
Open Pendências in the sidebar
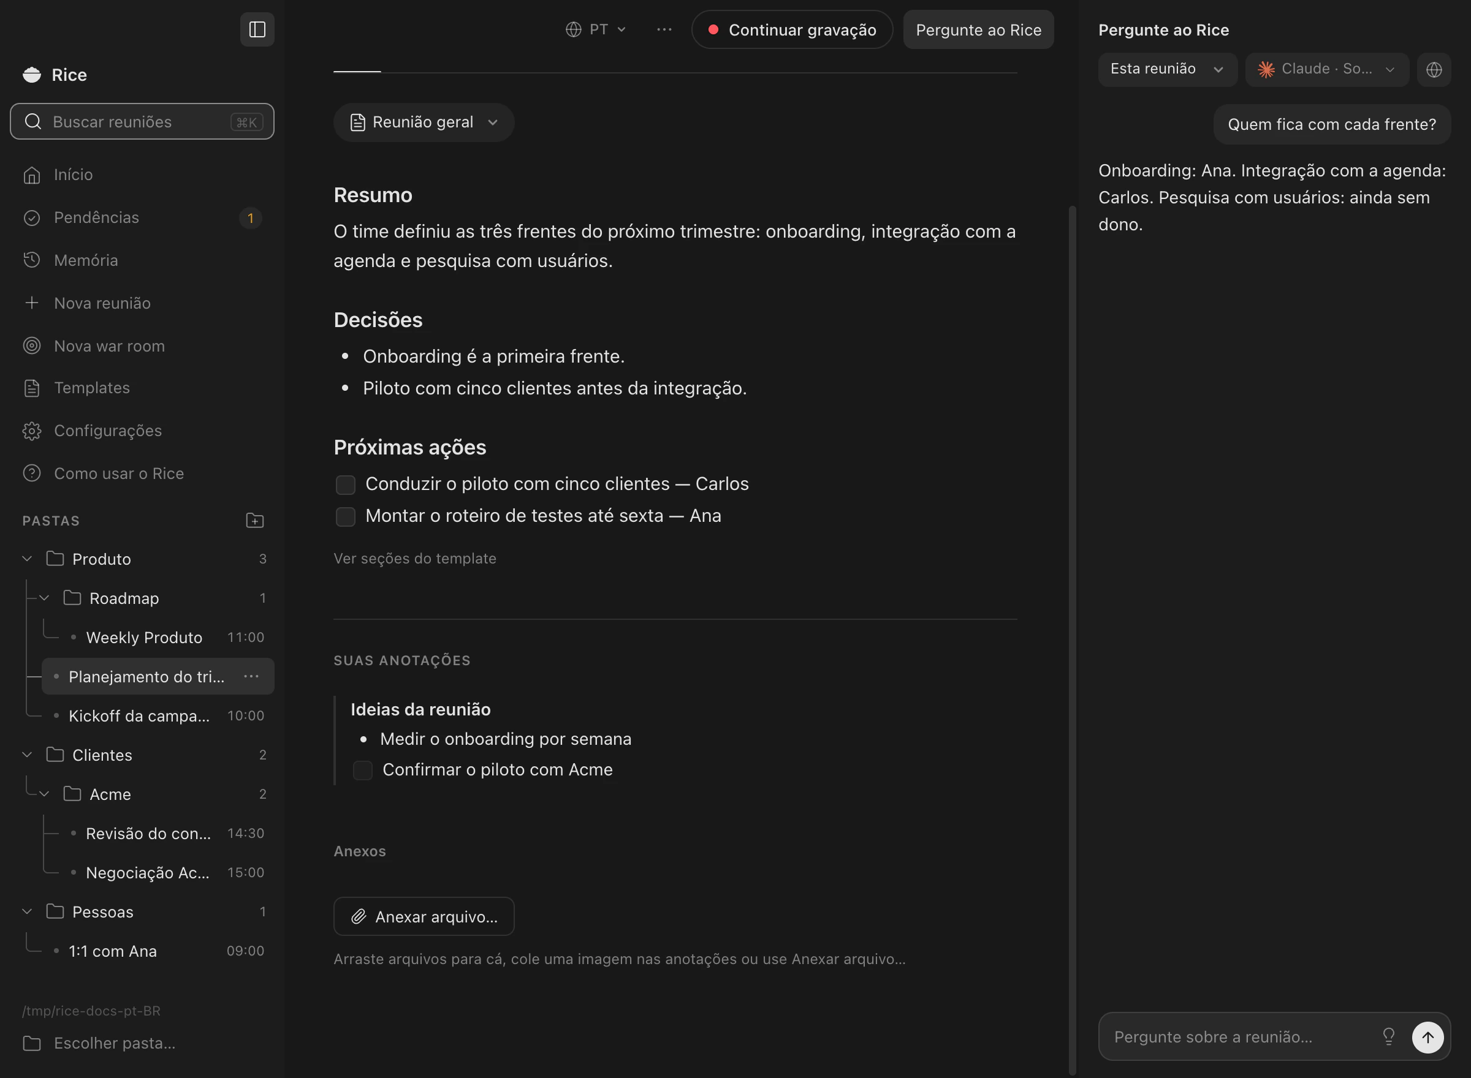(142, 217)
